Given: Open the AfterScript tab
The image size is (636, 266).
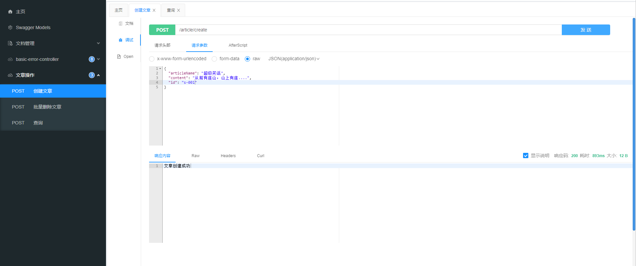Looking at the screenshot, I should pos(238,45).
